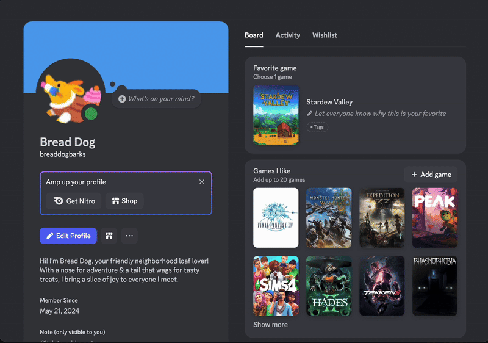Image resolution: width=488 pixels, height=343 pixels.
Task: Select the Hades II game tile
Action: coord(329,286)
